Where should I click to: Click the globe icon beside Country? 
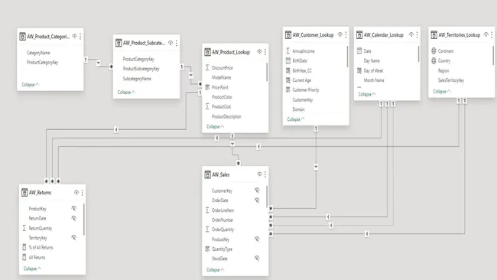(434, 60)
